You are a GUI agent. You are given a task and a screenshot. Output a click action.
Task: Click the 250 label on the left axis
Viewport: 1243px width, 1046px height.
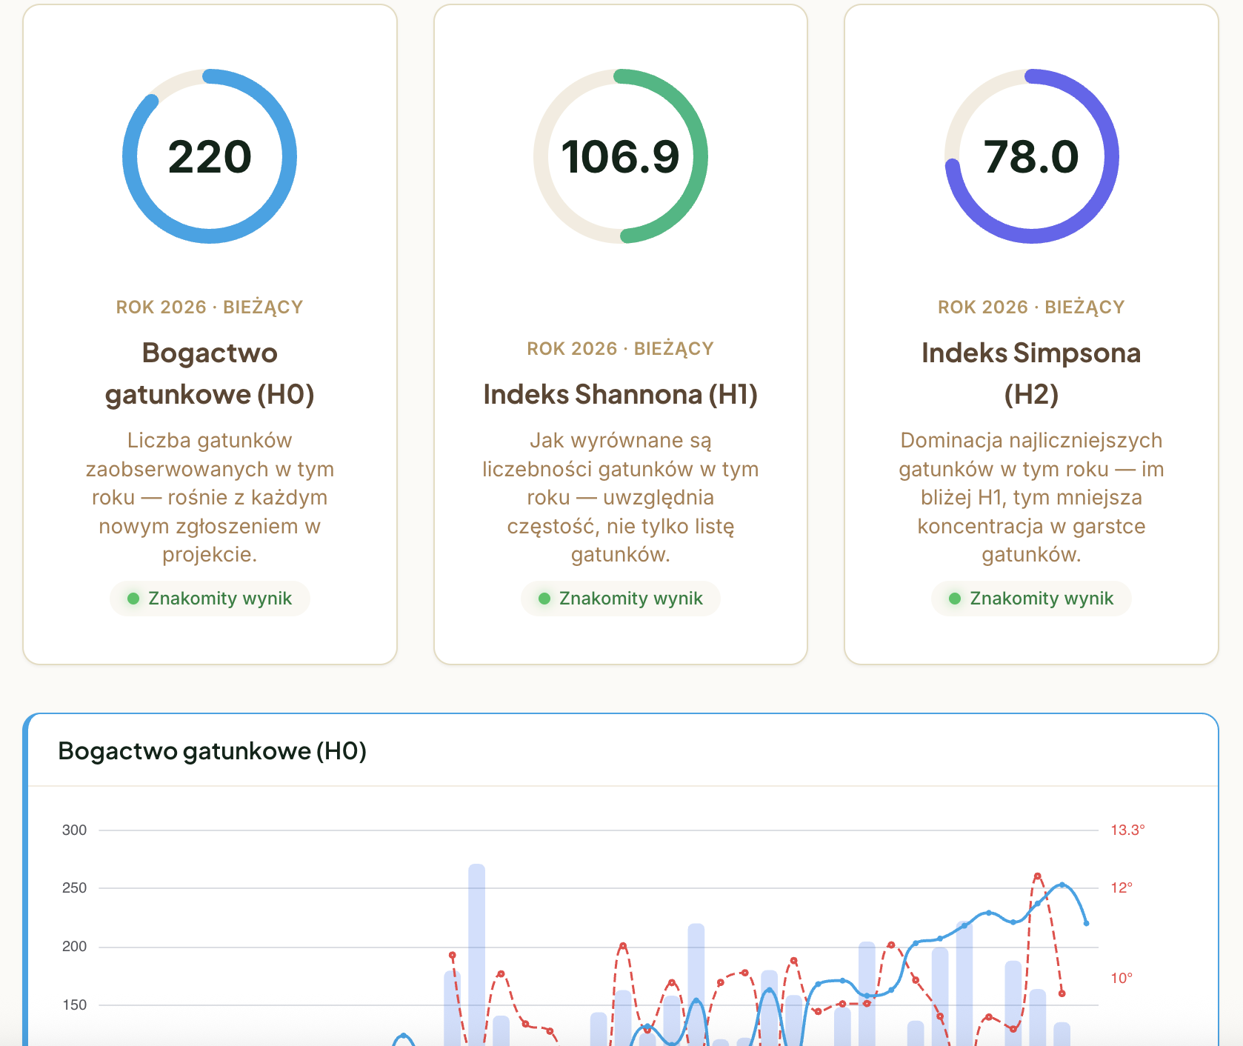click(x=74, y=888)
